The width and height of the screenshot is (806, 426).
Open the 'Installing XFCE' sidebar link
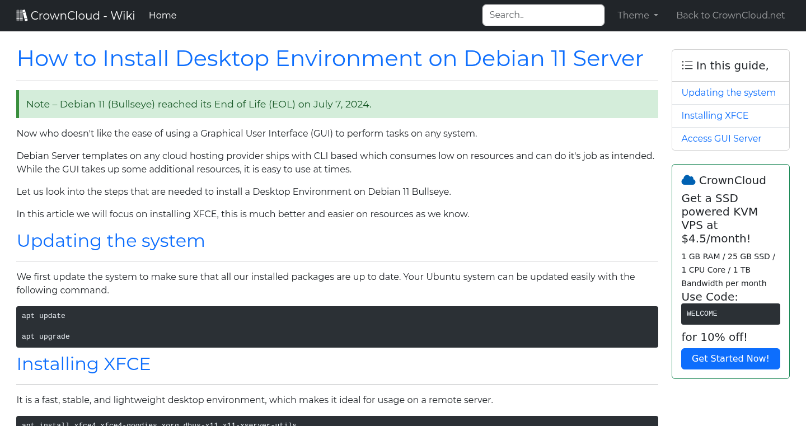click(715, 115)
